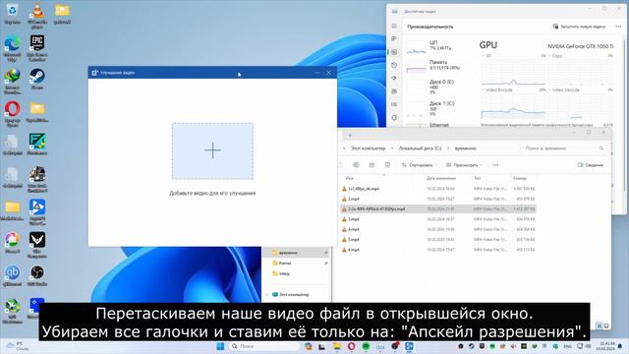The image size is (629, 354).
Task: Select file 6.mp4 in Explorer list
Action: point(438,250)
